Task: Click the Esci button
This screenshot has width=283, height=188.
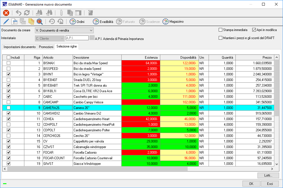Action: tap(270, 184)
